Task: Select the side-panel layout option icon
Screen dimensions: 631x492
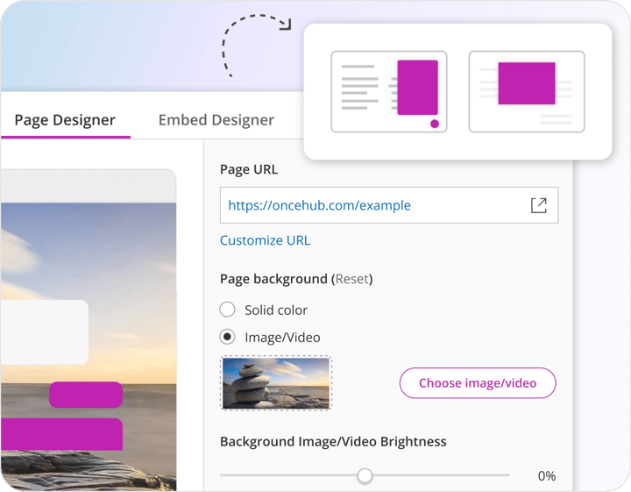Action: click(x=388, y=91)
